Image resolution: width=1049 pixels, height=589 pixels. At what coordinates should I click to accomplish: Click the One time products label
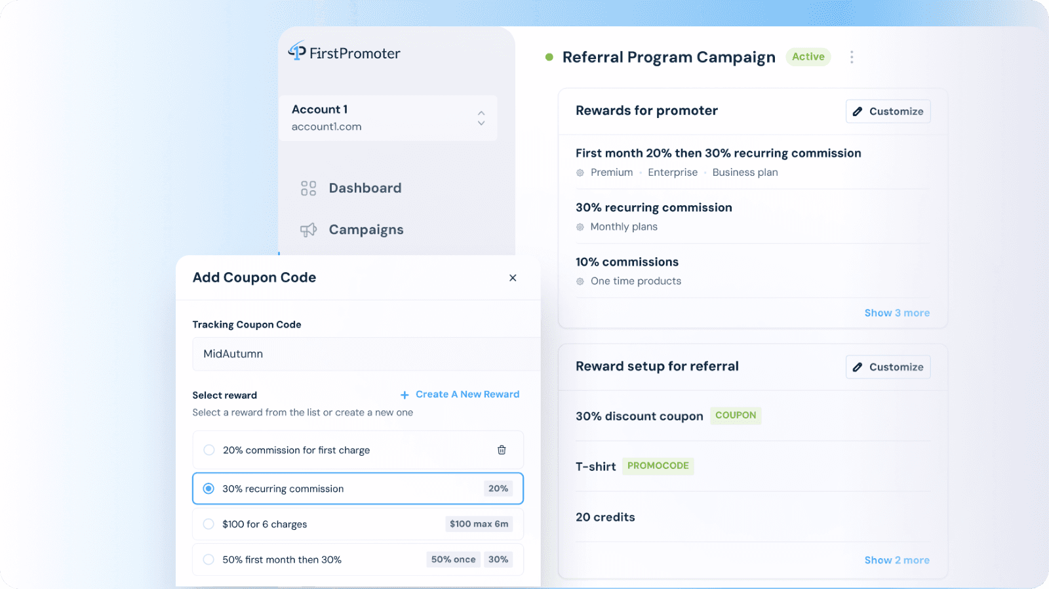(635, 281)
